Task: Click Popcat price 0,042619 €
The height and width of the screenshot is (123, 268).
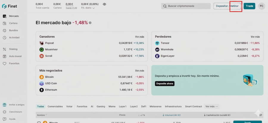Action: click(126, 43)
